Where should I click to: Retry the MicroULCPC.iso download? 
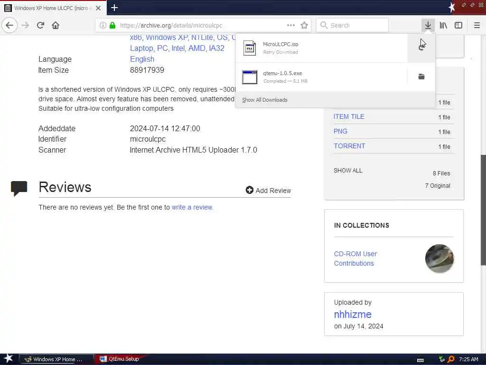click(421, 48)
